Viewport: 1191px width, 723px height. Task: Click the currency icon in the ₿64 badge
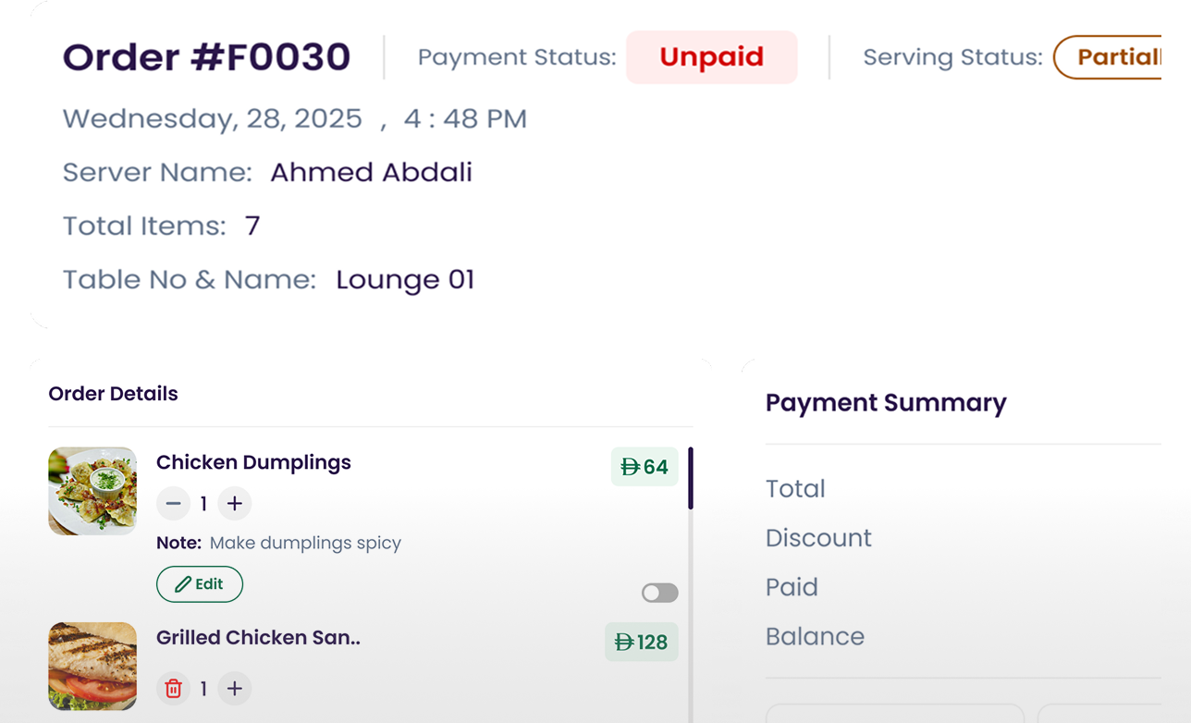pos(630,467)
